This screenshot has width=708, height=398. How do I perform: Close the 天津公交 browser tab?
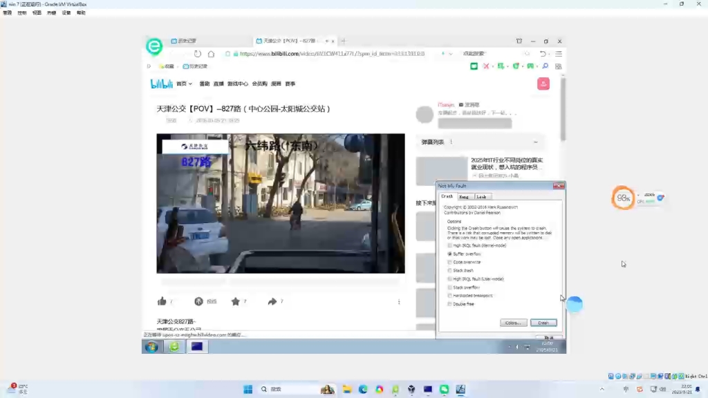[x=333, y=41]
